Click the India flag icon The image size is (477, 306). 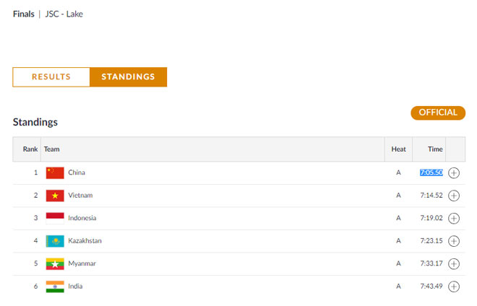(x=55, y=287)
